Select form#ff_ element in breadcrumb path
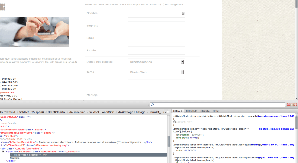This screenshot has width=298, height=163. coord(156,112)
